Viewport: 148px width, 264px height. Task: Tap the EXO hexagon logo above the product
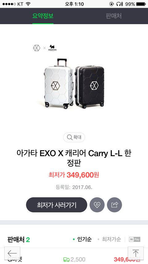(37, 48)
